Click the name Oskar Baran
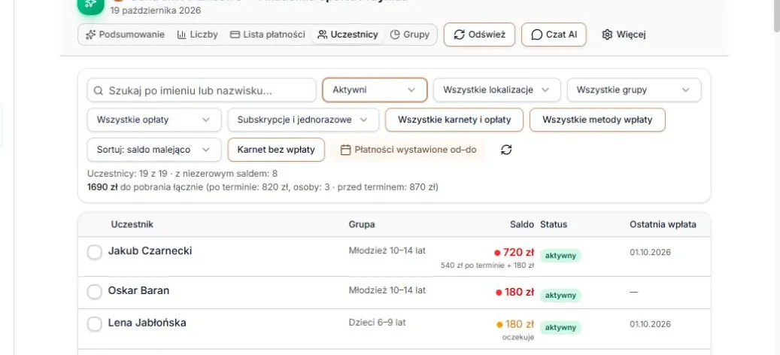The height and width of the screenshot is (355, 780). (138, 291)
